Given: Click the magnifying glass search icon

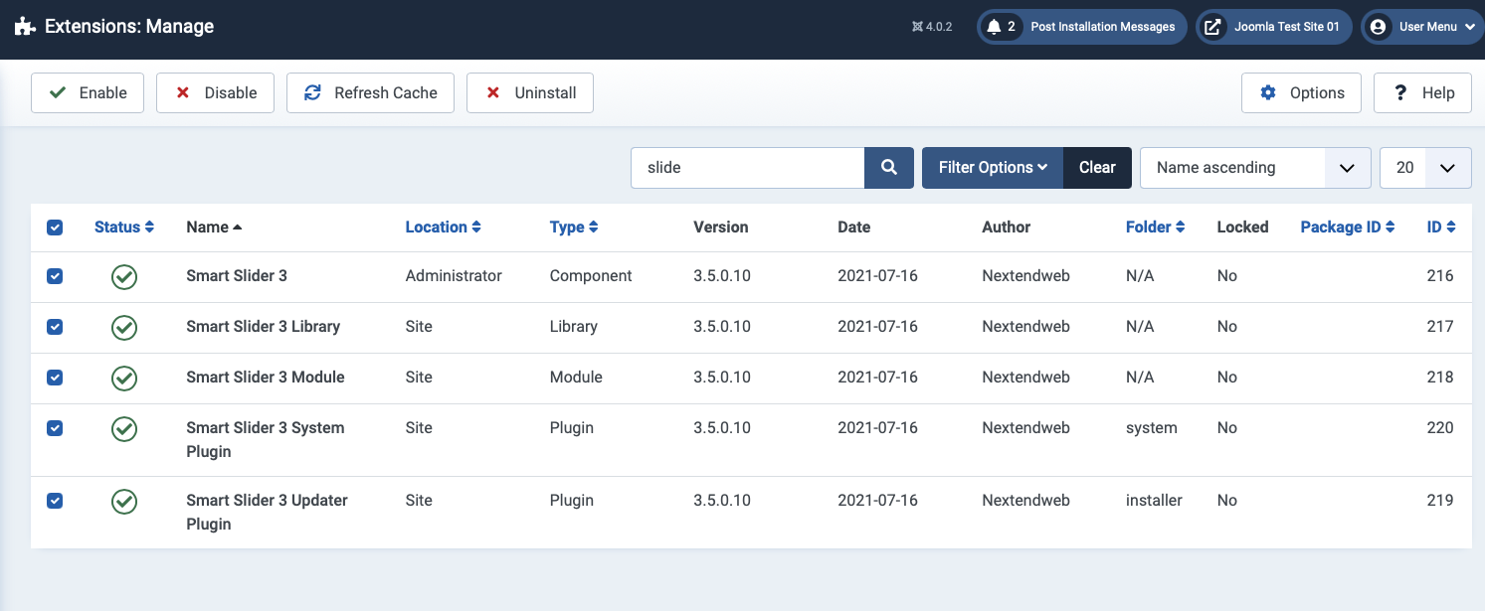Looking at the screenshot, I should 888,168.
